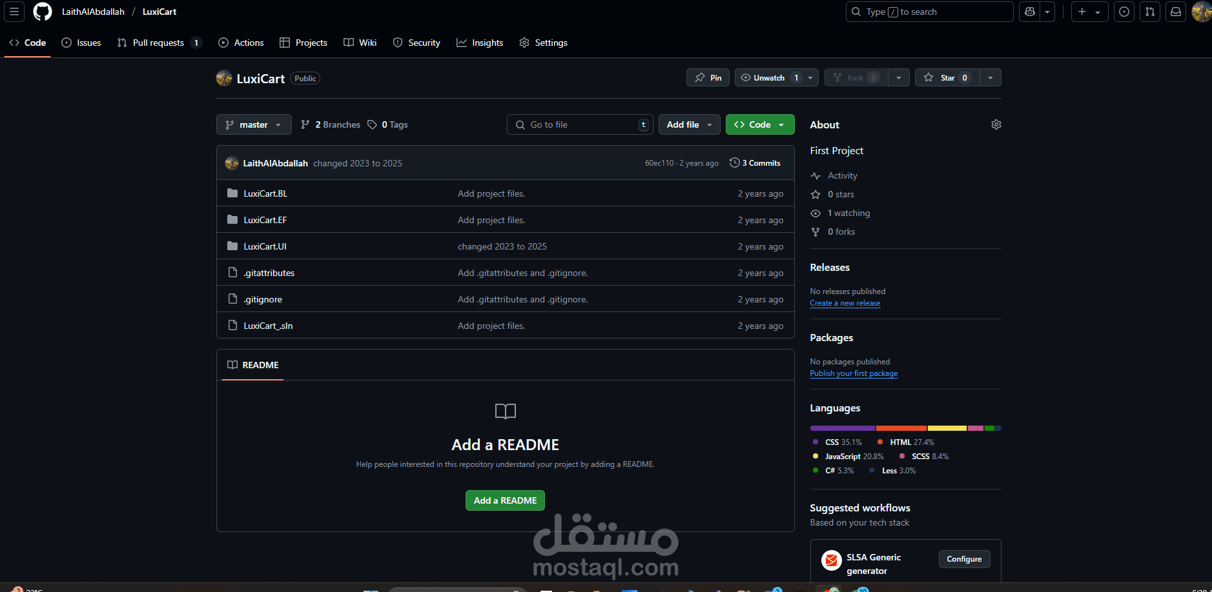This screenshot has height=592, width=1212.
Task: Follow the Create a new release link
Action: pos(845,303)
